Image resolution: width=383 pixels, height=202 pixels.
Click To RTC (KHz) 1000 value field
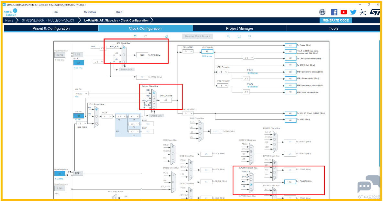tap(142, 55)
